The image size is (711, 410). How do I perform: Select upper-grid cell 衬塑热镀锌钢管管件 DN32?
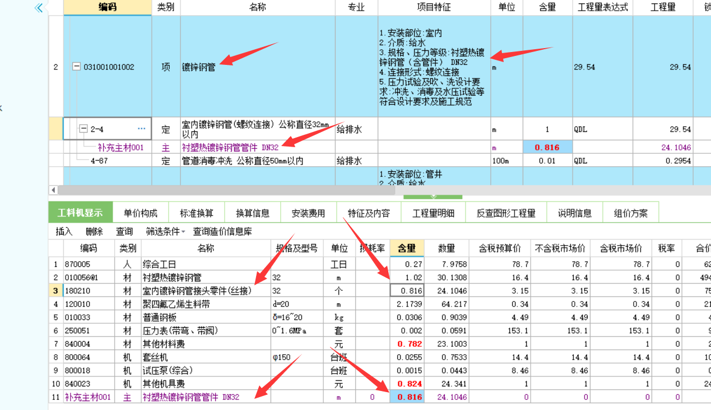pos(258,148)
